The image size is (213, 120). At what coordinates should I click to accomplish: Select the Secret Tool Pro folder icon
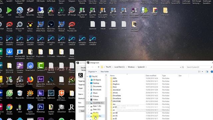(30, 54)
